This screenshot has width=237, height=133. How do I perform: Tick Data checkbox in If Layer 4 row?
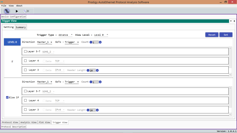(x=44, y=61)
